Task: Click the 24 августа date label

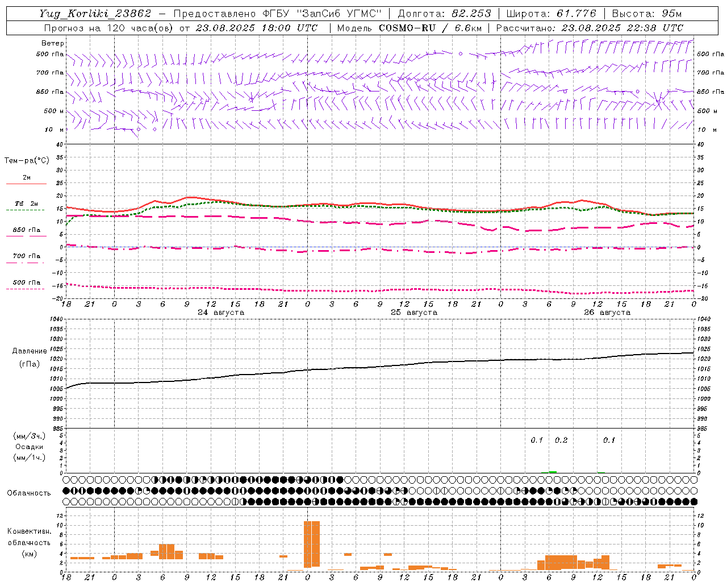Action: point(220,313)
